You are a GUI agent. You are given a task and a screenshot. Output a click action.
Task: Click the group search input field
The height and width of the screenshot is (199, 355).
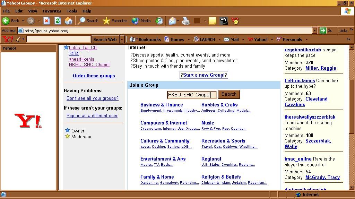(191, 95)
